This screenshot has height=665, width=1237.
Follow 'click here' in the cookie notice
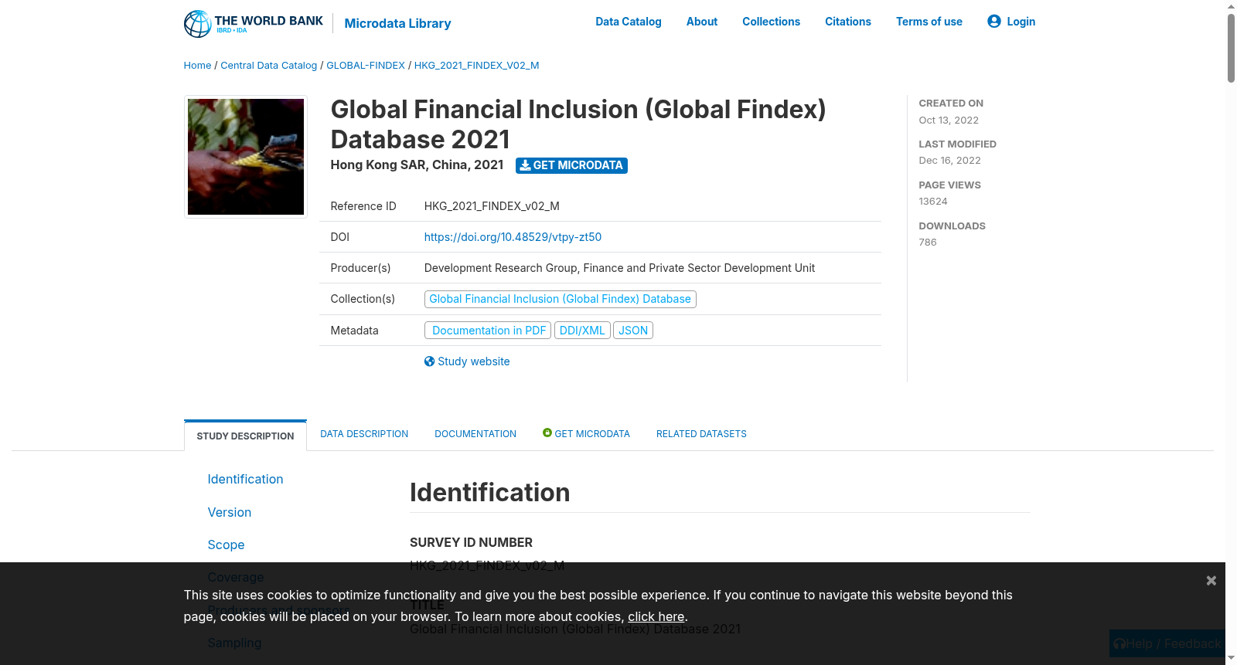(656, 616)
